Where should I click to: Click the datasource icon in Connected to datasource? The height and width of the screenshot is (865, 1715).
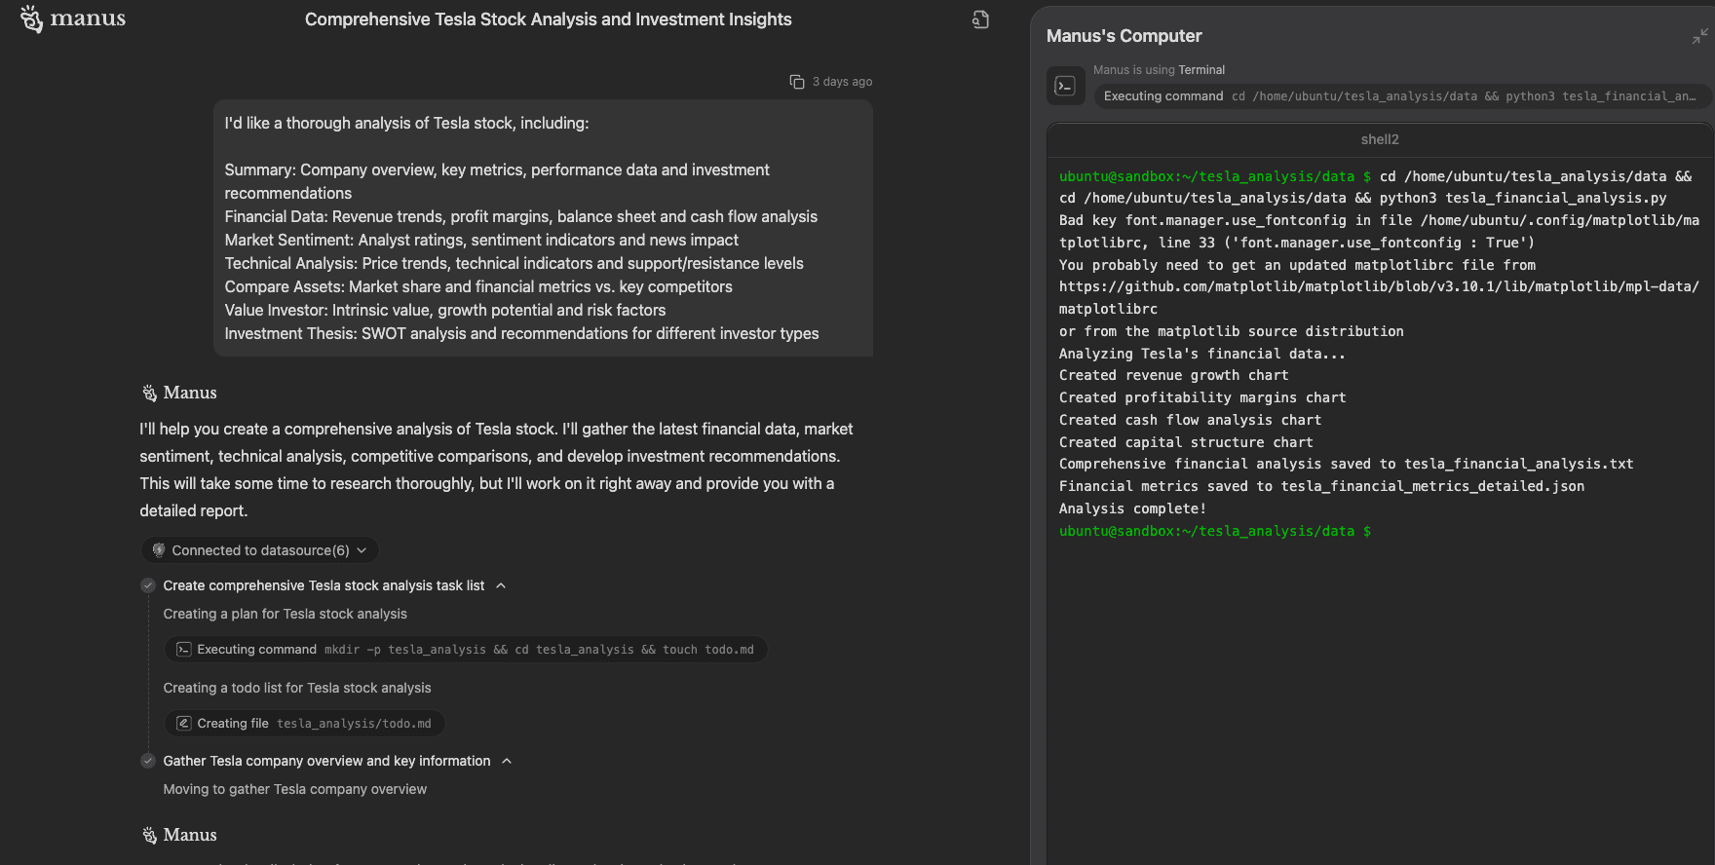[159, 550]
